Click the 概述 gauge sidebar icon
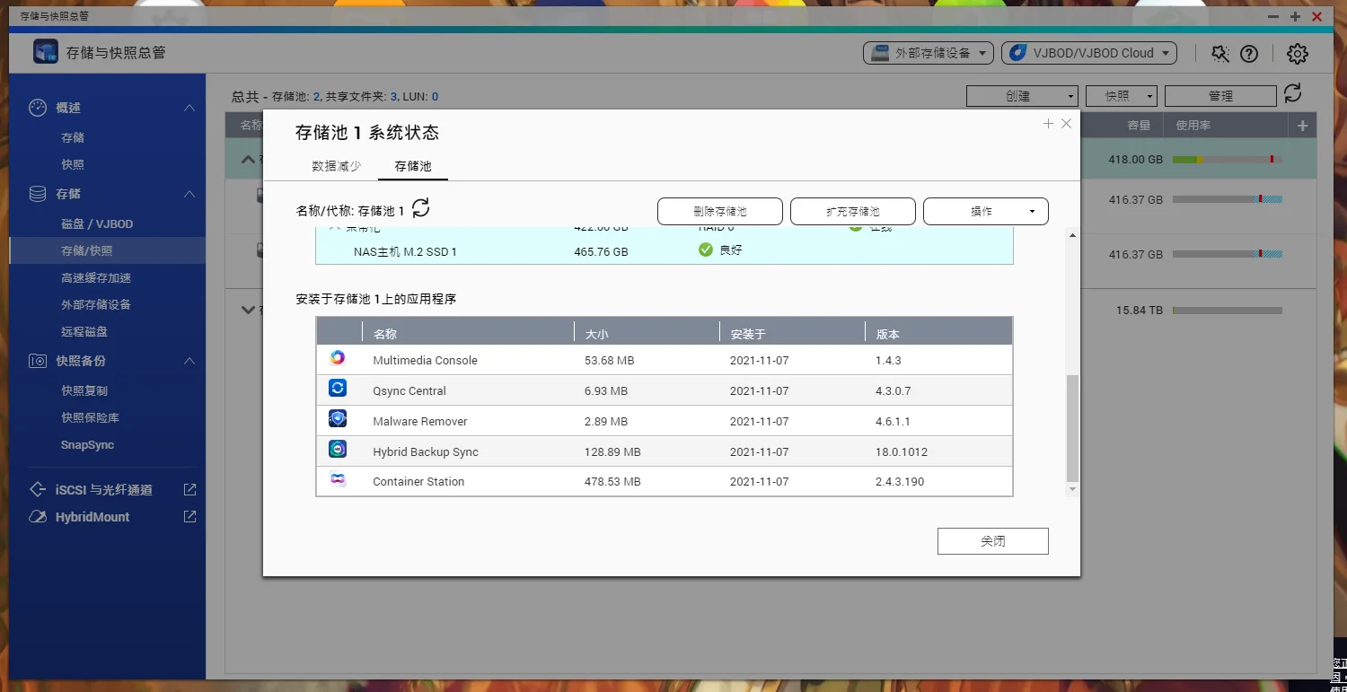Viewport: 1347px width, 692px height. (x=38, y=108)
